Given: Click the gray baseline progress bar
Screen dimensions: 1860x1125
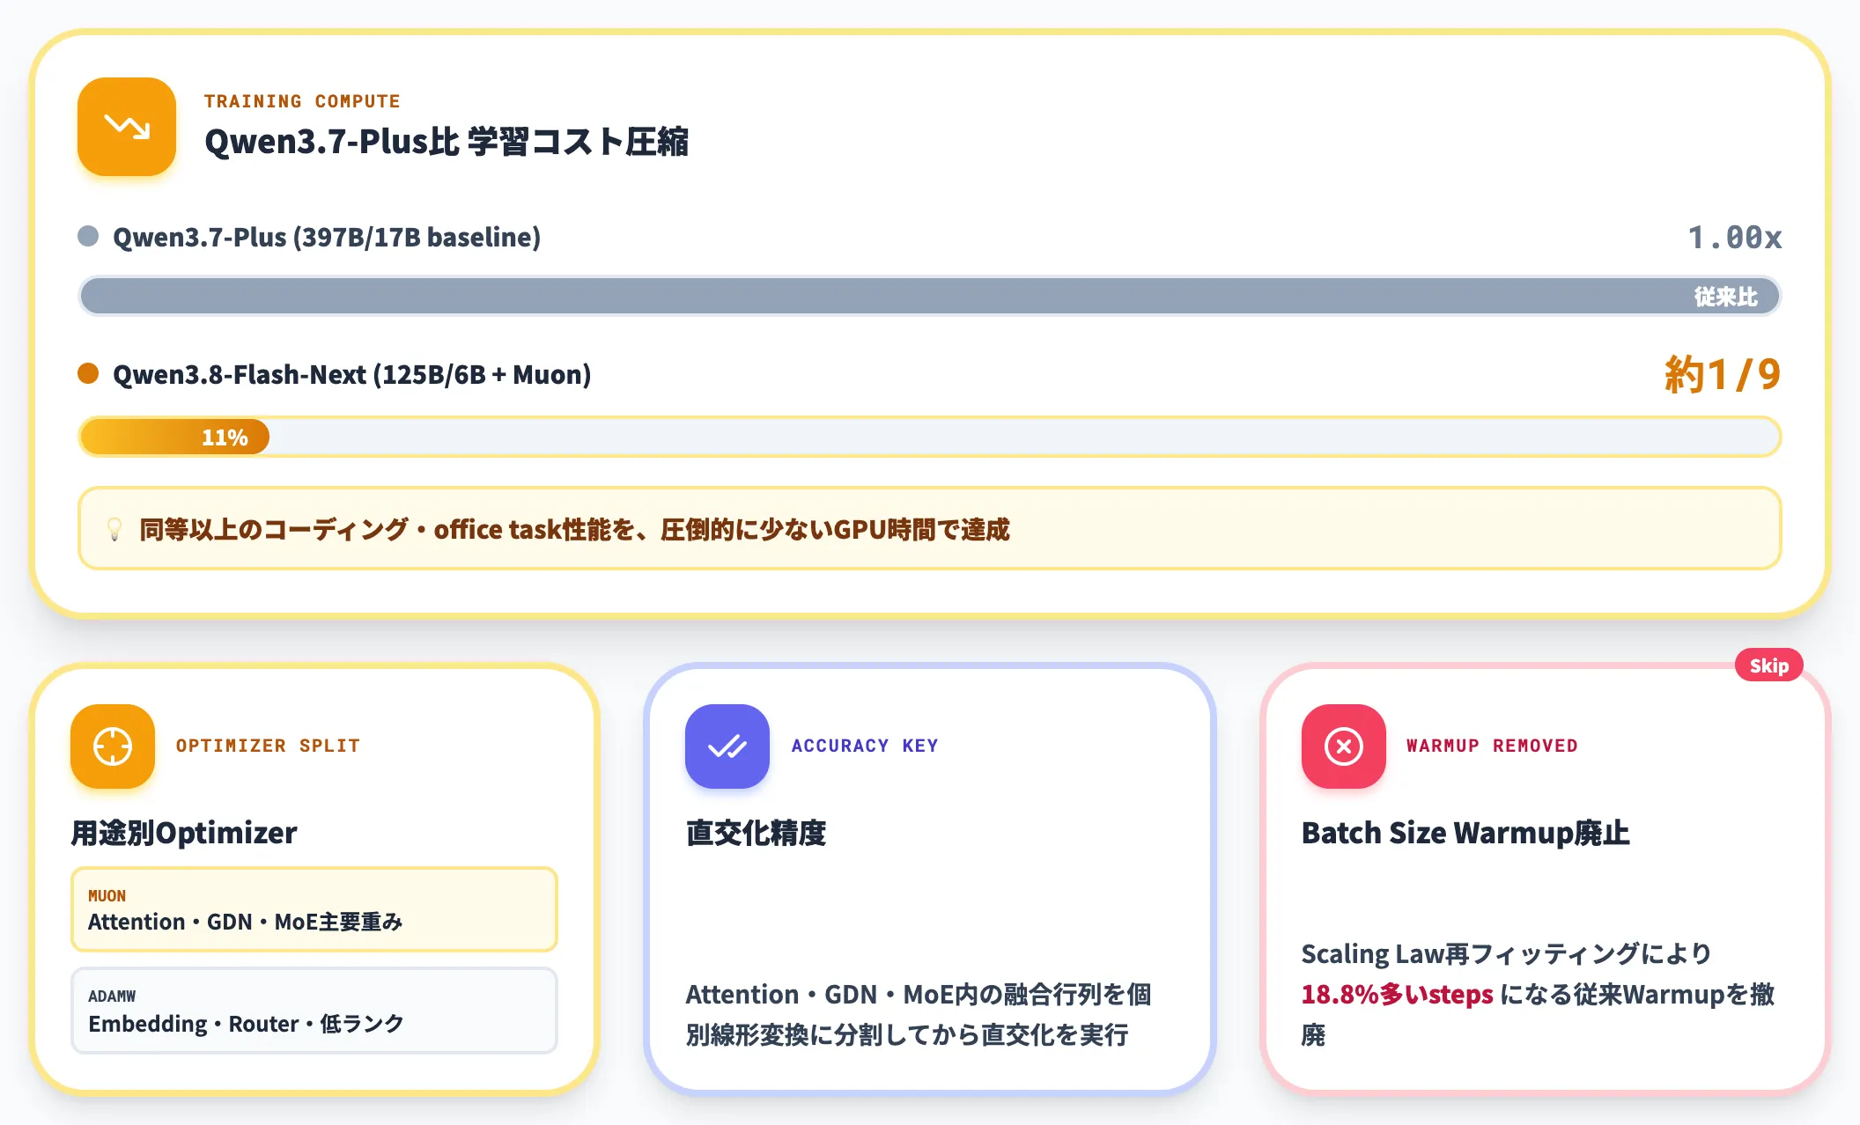Looking at the screenshot, I should tap(930, 296).
